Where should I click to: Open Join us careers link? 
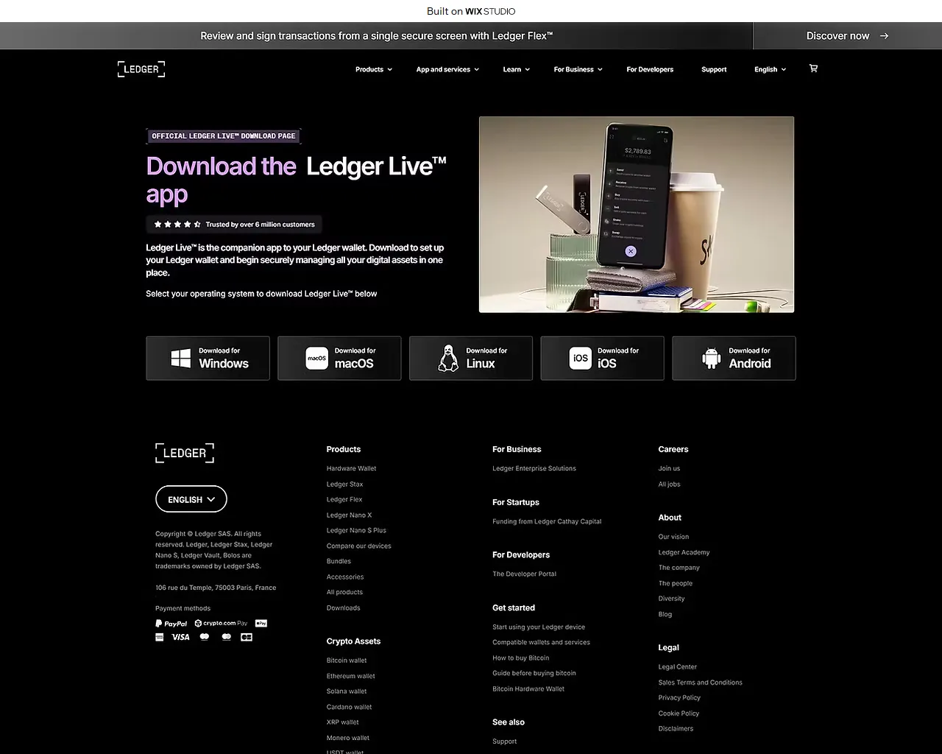(x=669, y=468)
